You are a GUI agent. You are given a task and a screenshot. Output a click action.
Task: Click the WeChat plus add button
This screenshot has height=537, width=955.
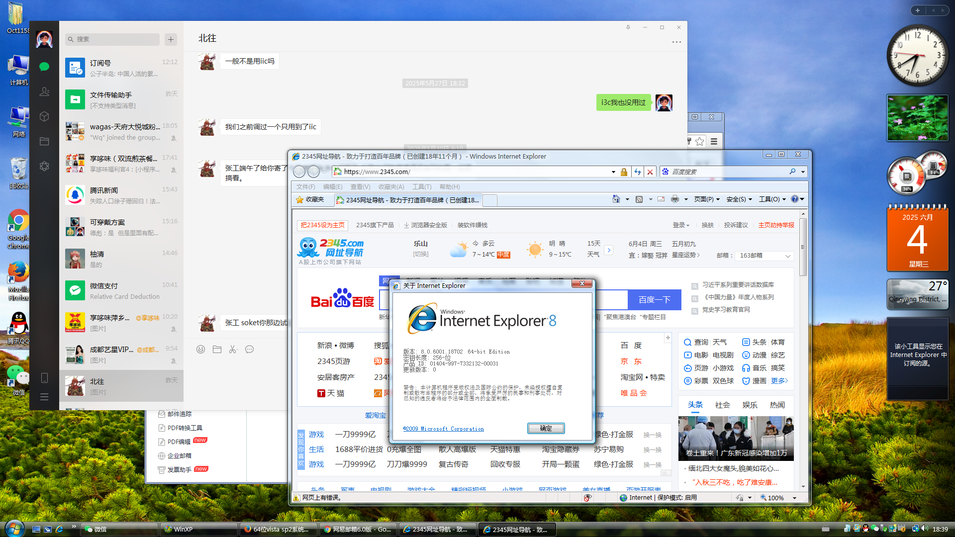pyautogui.click(x=171, y=39)
